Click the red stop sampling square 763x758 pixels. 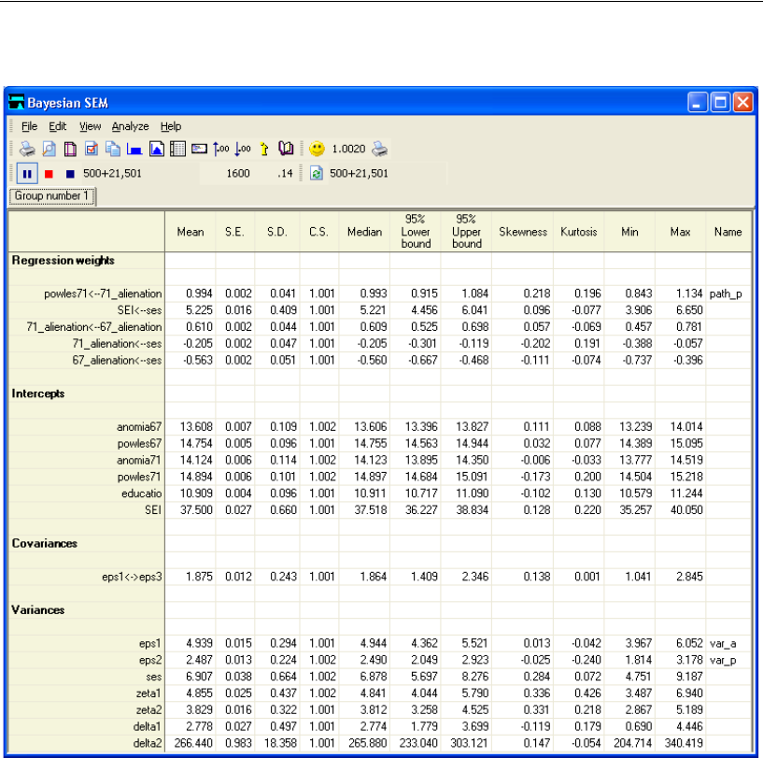[x=49, y=174]
